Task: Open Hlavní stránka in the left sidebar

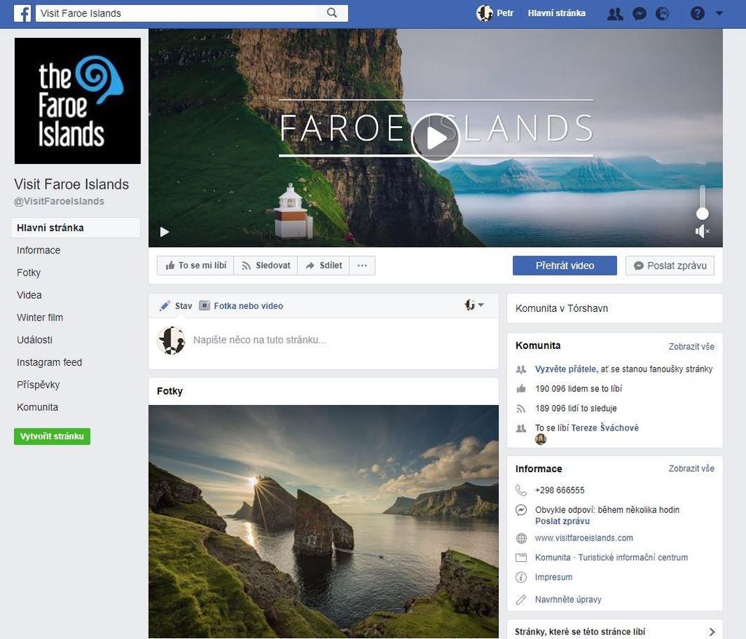Action: 76,228
